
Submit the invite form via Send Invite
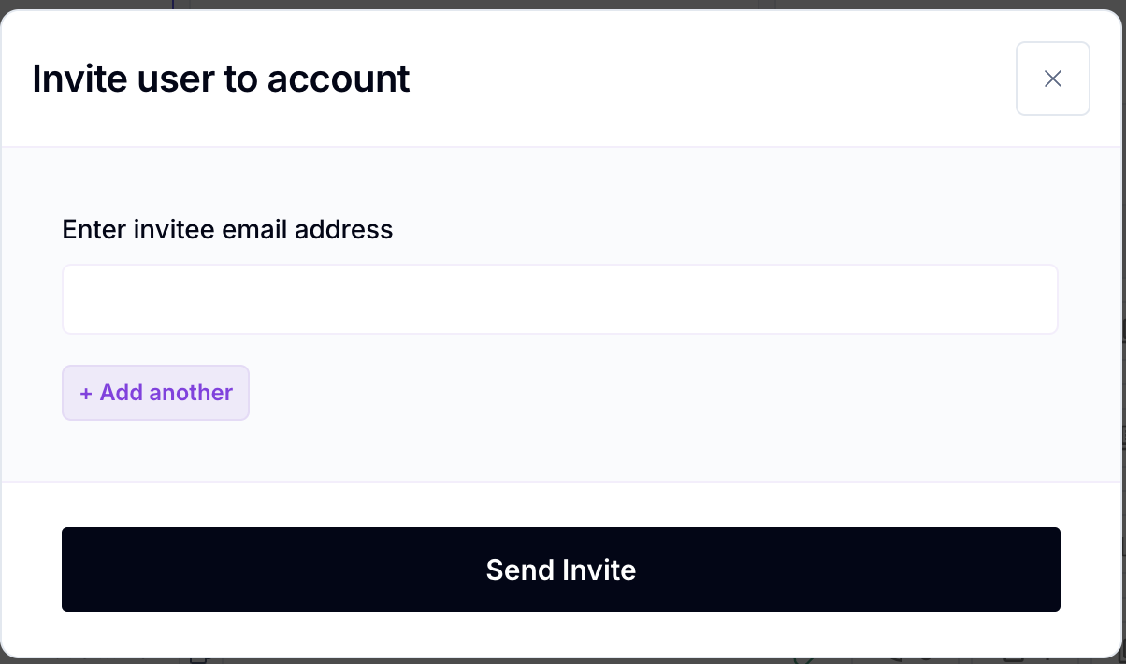560,570
